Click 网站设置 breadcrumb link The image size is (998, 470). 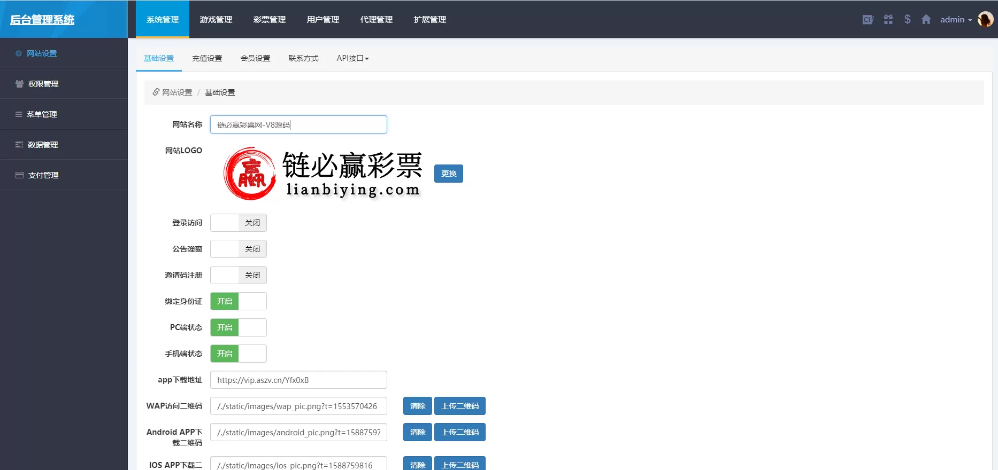(177, 92)
